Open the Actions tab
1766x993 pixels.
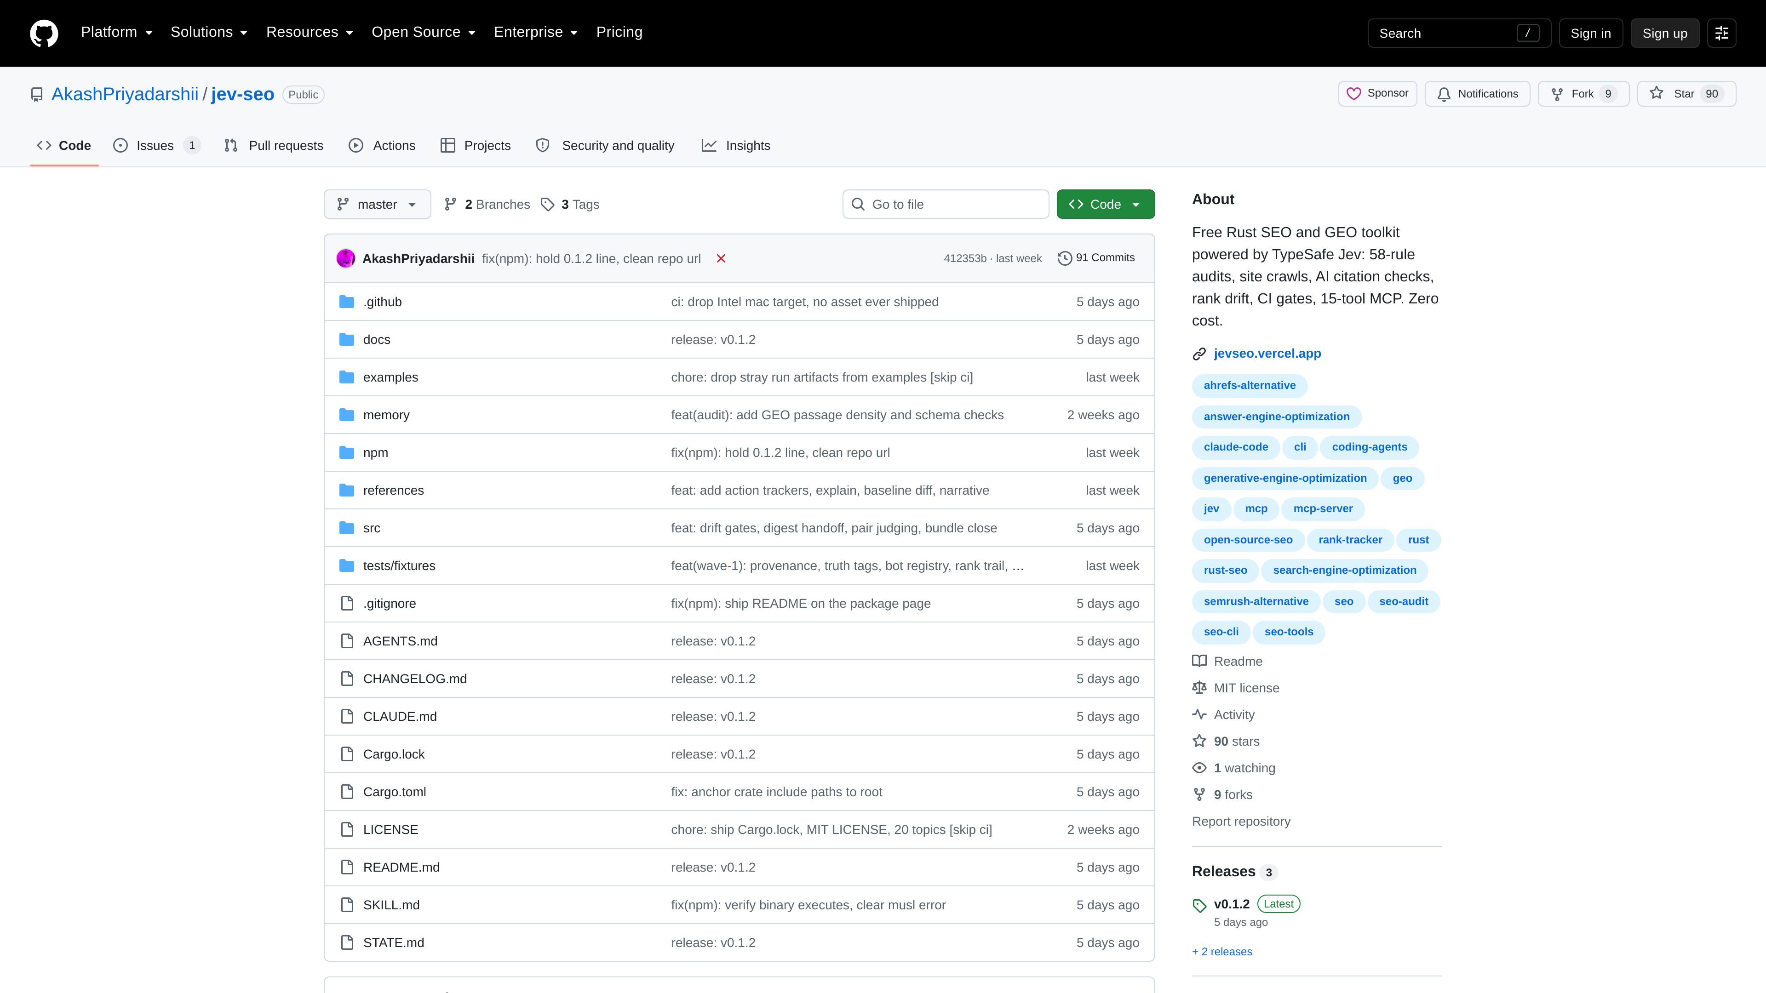(383, 145)
